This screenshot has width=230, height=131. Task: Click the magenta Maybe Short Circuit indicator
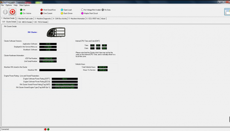(82, 13)
